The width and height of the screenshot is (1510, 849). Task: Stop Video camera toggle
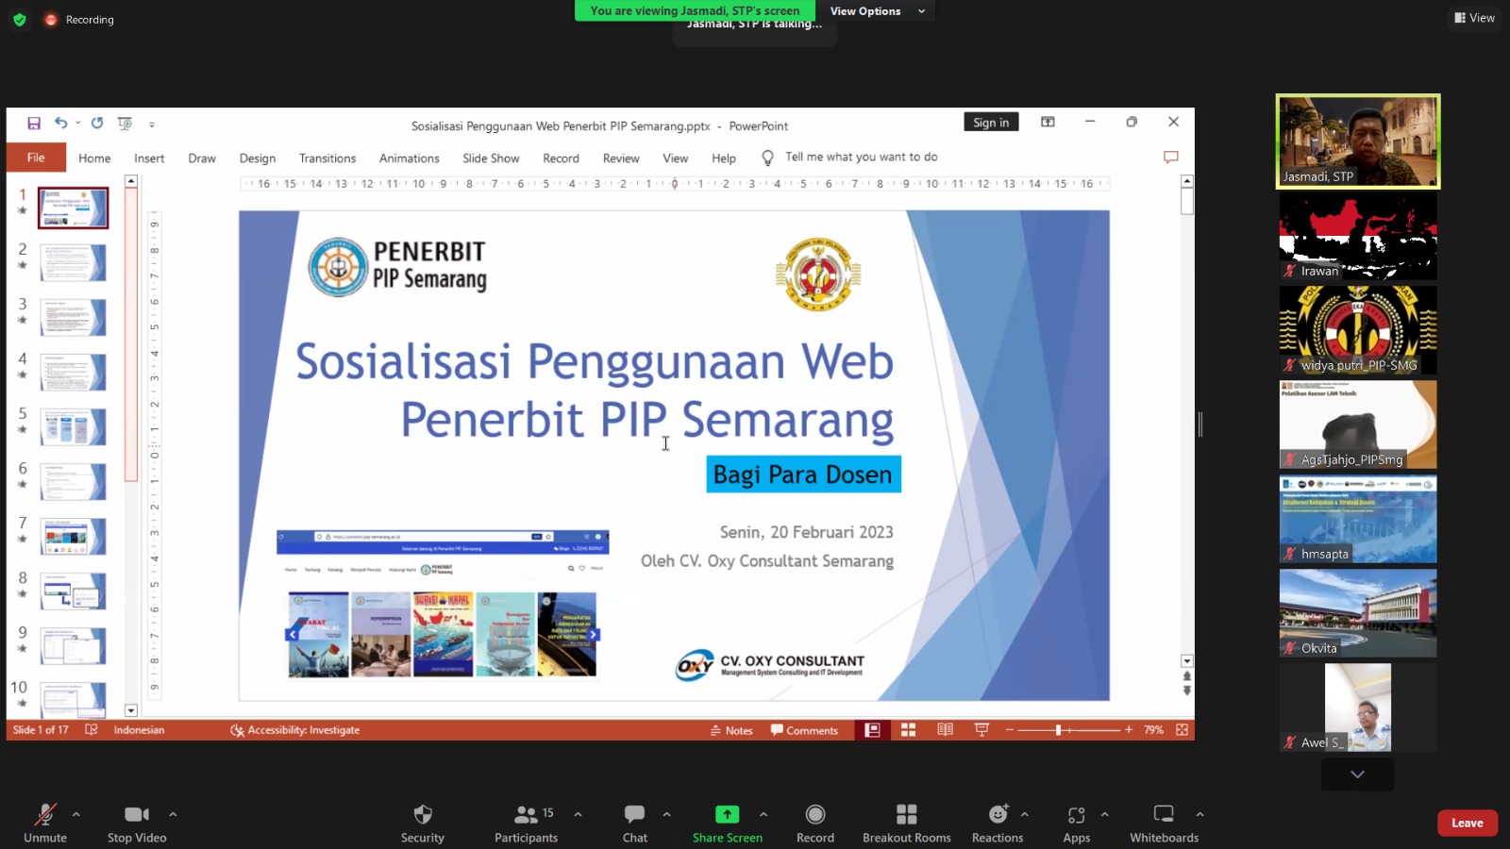(x=137, y=824)
